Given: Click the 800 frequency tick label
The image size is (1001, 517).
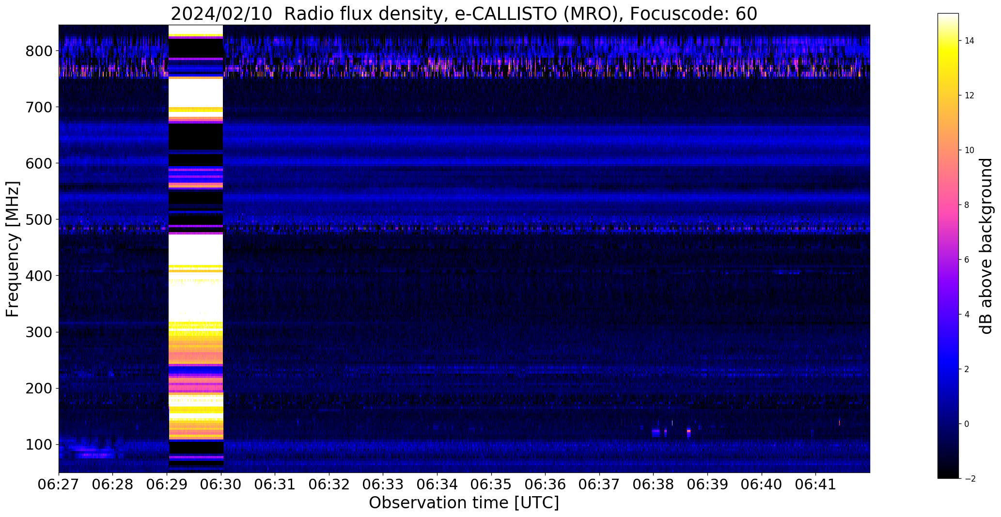Looking at the screenshot, I should click(x=39, y=51).
